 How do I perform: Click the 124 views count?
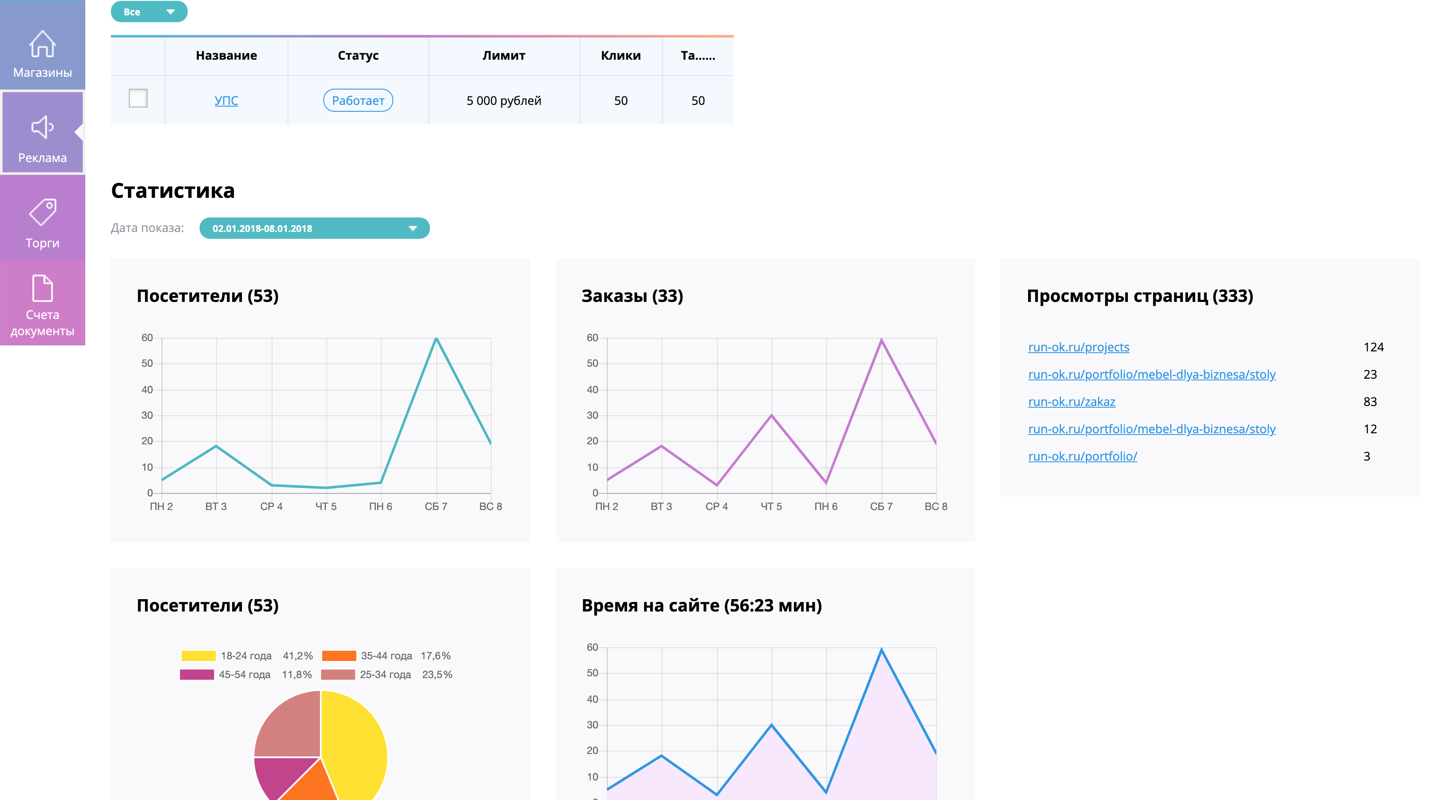tap(1374, 347)
